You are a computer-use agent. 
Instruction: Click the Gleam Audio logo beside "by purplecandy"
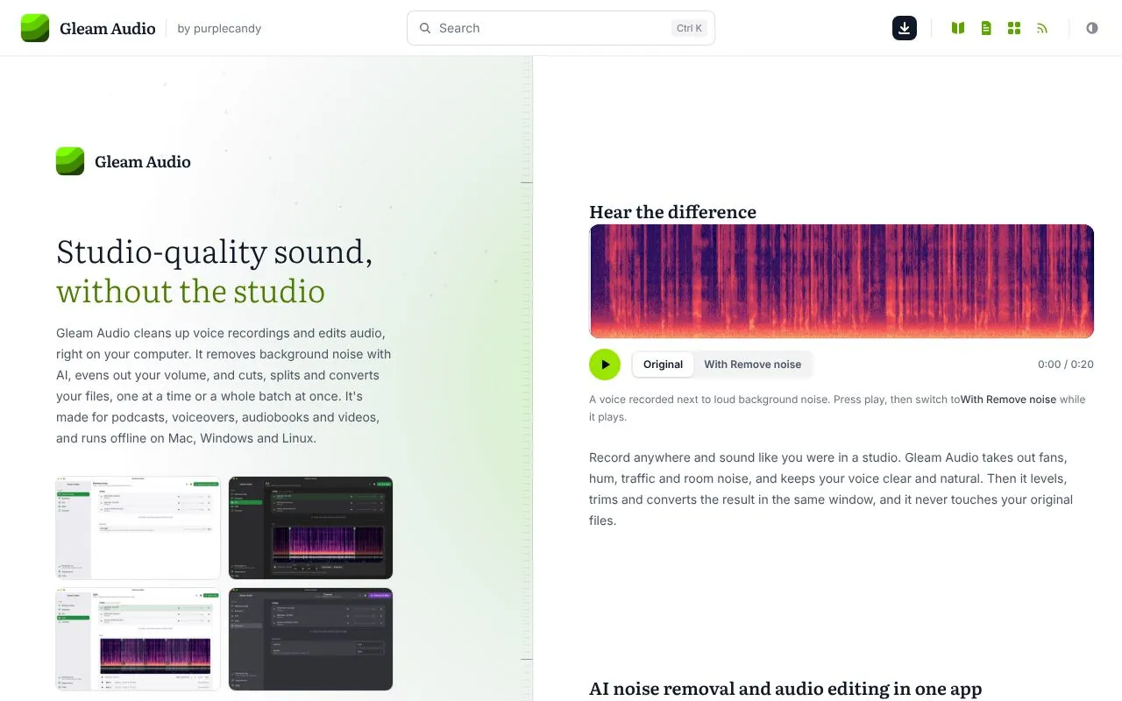[35, 28]
